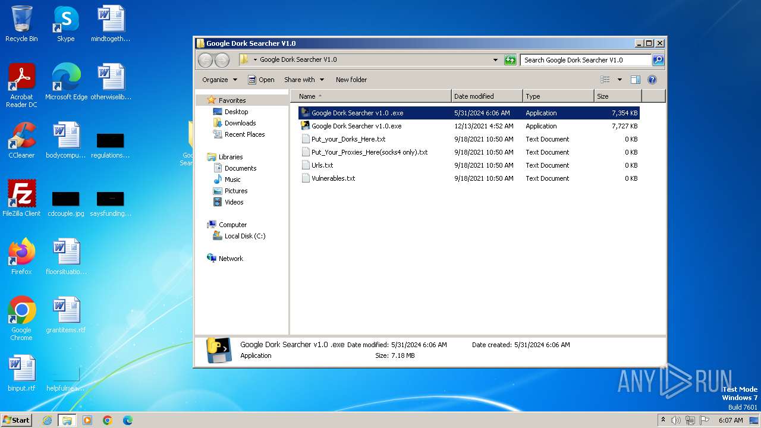Select the cdcouple.jpg desktop file
This screenshot has width=761, height=428.
coord(66,204)
